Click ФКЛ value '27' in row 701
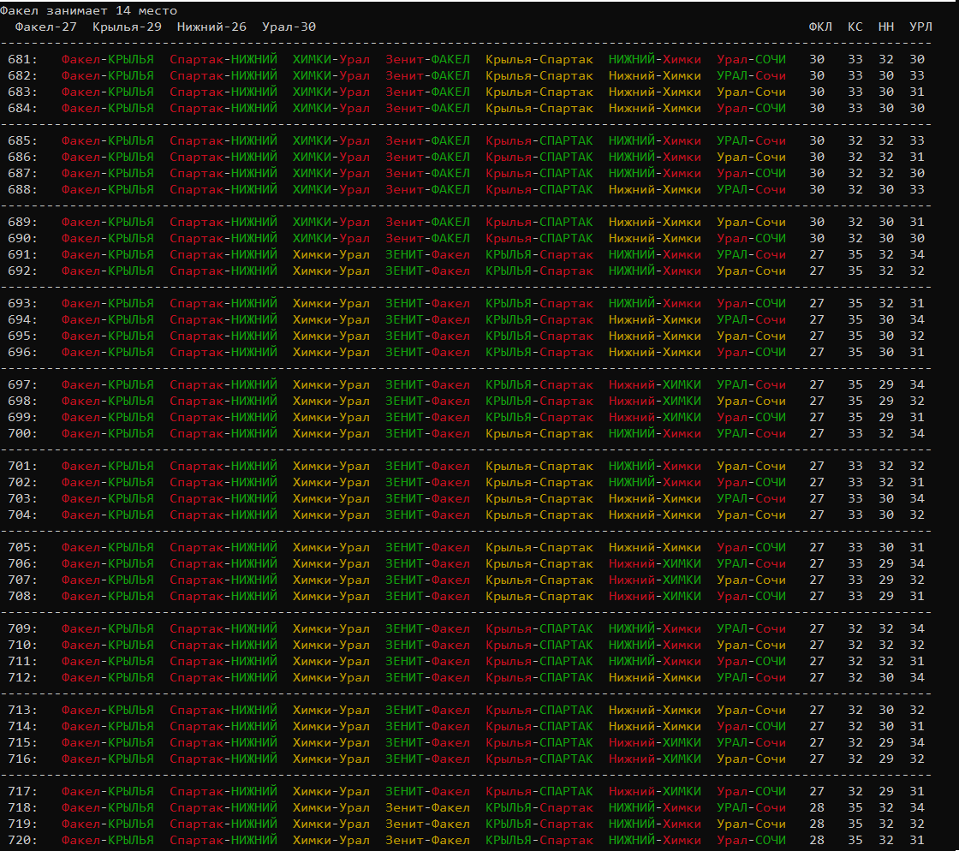The width and height of the screenshot is (959, 851). point(817,466)
